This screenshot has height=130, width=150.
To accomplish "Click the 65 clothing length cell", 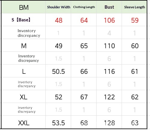I will pyautogui.click(x=84, y=46).
